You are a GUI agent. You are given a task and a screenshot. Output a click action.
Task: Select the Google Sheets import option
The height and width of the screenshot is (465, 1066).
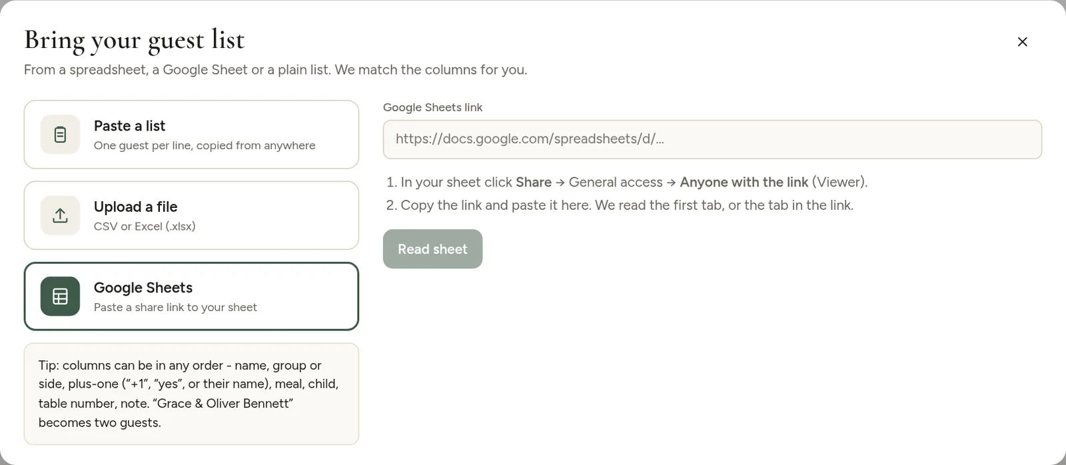[x=191, y=296]
